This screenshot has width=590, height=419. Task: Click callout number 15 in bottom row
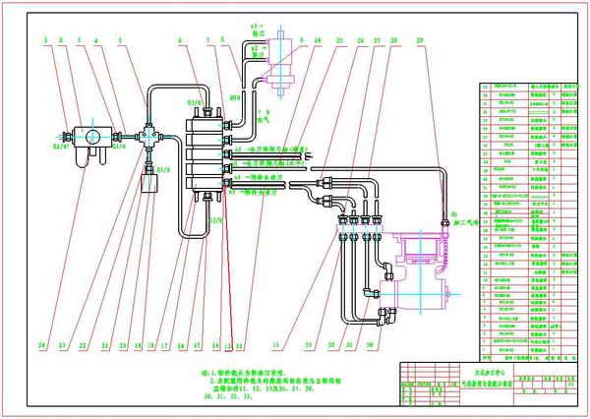(198, 346)
